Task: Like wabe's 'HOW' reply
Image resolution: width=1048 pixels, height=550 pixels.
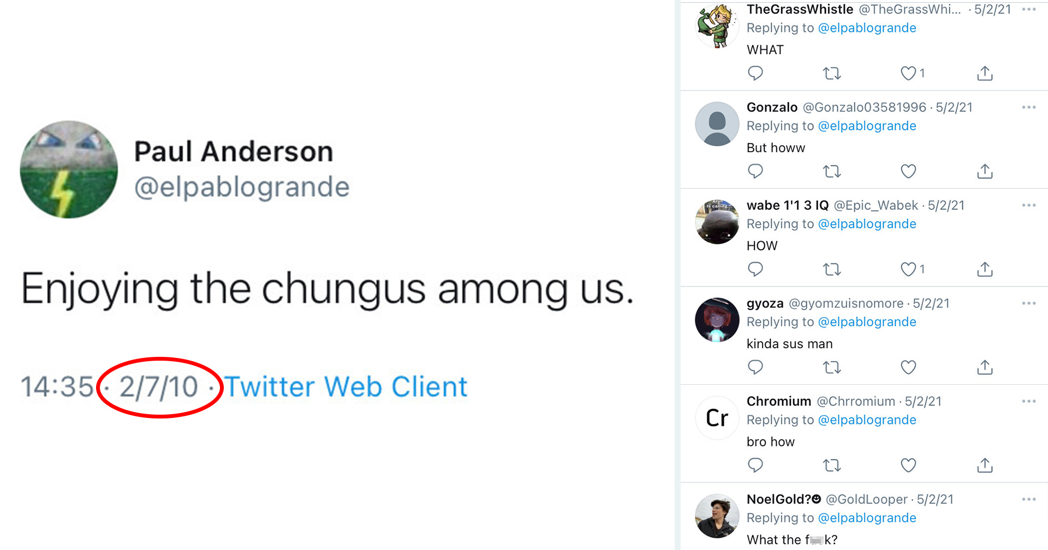Action: pos(908,269)
